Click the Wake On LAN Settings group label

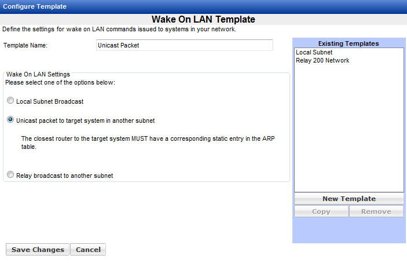[38, 74]
